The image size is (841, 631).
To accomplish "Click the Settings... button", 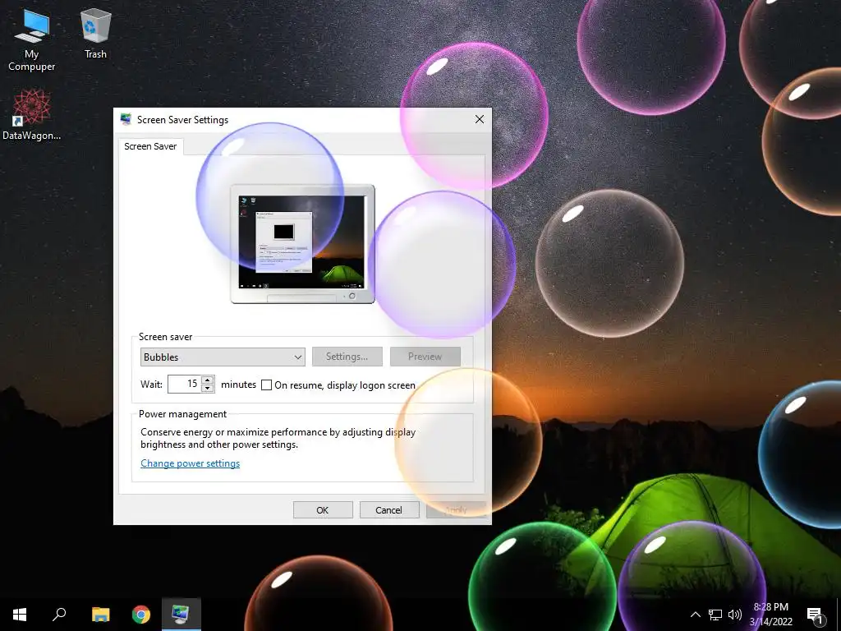I will tap(347, 357).
